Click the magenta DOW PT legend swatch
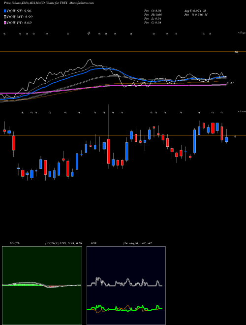 pyautogui.click(x=5, y=23)
